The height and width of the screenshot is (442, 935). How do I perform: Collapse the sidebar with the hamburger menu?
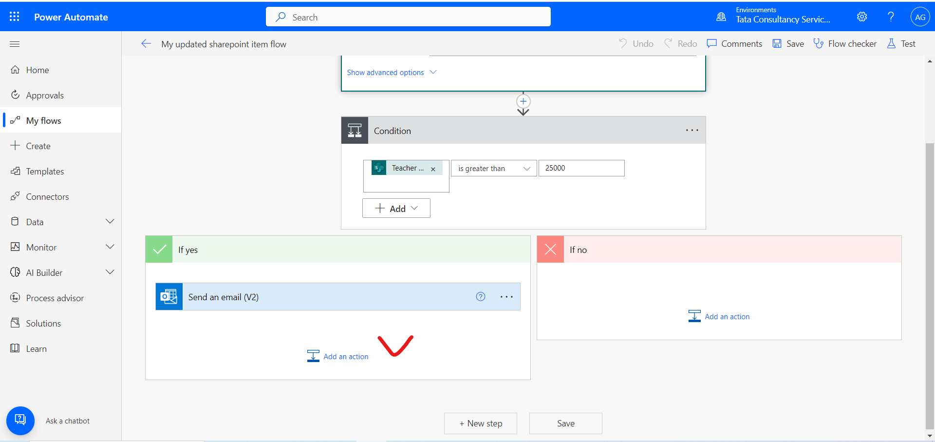coord(14,44)
